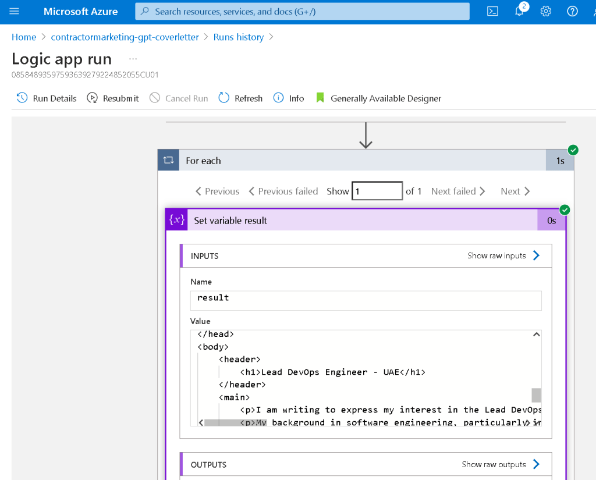
Task: Click the green bookmark designer icon
Action: (320, 98)
